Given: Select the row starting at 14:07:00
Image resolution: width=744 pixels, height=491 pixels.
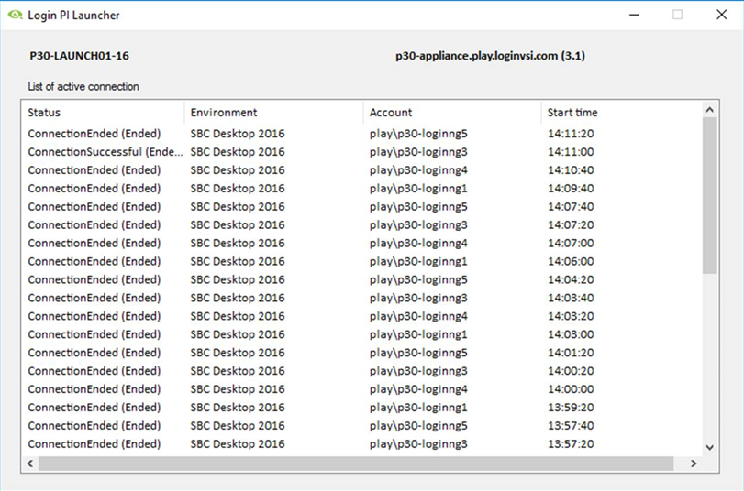Looking at the screenshot, I should (x=362, y=243).
